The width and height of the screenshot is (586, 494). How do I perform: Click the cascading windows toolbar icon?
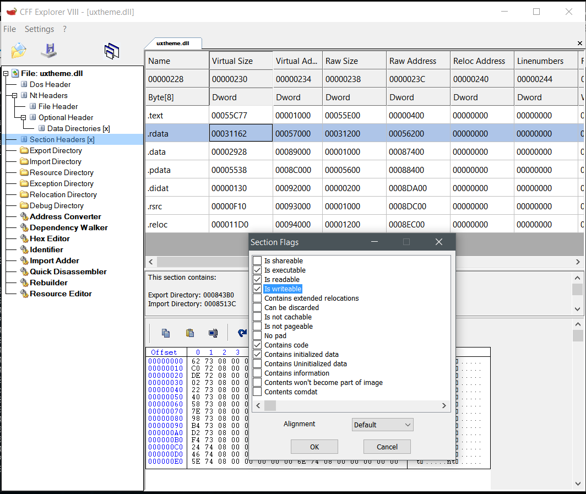[112, 51]
